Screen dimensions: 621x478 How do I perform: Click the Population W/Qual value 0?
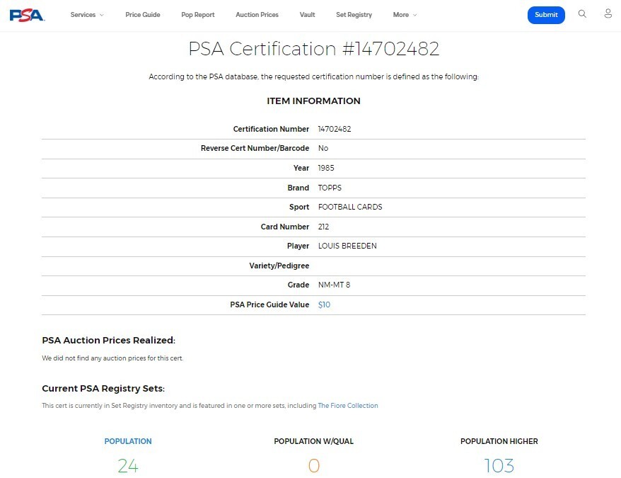click(x=313, y=466)
